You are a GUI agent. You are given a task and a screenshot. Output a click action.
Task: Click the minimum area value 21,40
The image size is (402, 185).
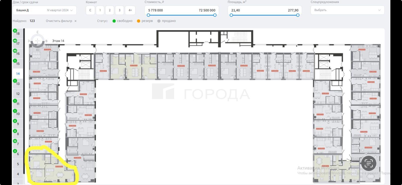coord(235,10)
